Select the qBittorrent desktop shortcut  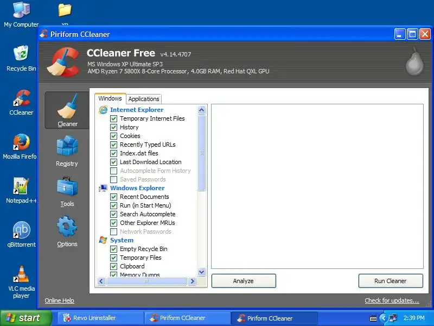21,235
